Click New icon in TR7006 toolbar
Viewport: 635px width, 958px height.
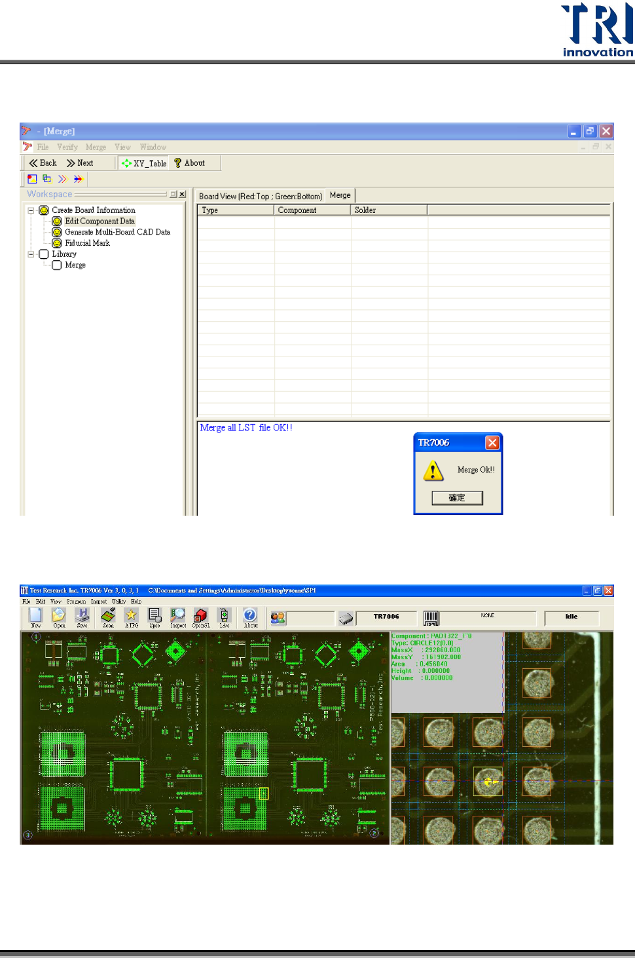tap(36, 617)
